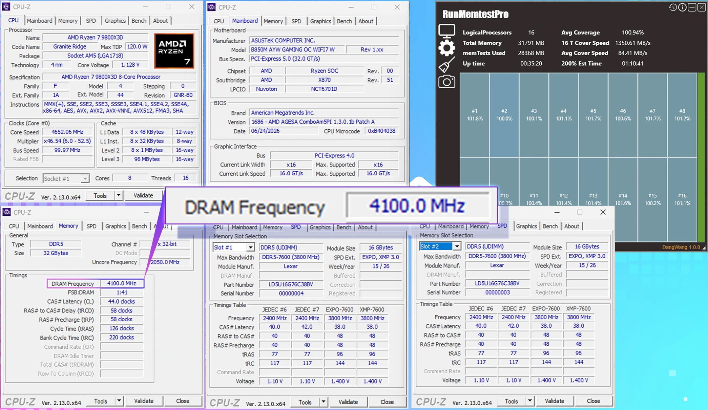
Task: Click Validate button in CPU window
Action: [x=143, y=195]
